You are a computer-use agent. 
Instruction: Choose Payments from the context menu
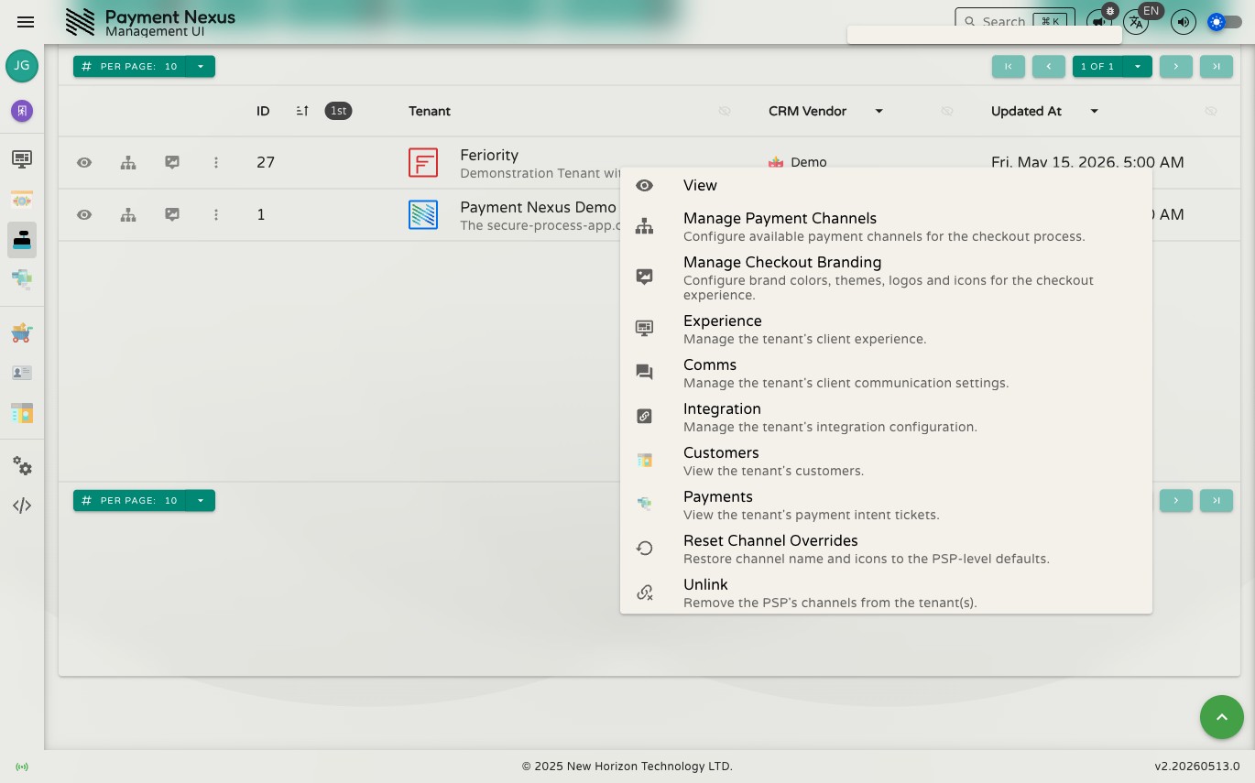[886, 505]
